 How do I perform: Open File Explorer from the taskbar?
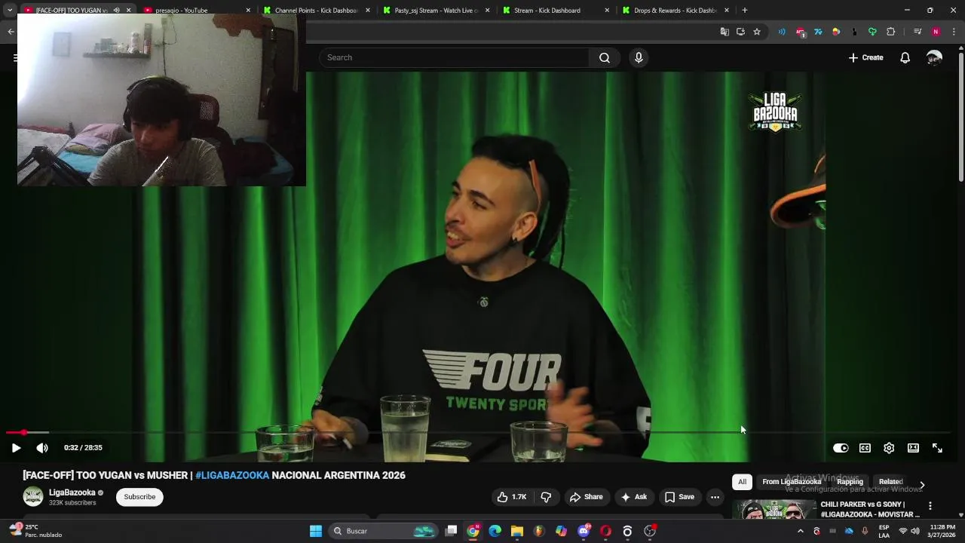516,531
